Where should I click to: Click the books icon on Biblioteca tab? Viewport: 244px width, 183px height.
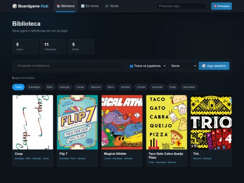point(58,6)
